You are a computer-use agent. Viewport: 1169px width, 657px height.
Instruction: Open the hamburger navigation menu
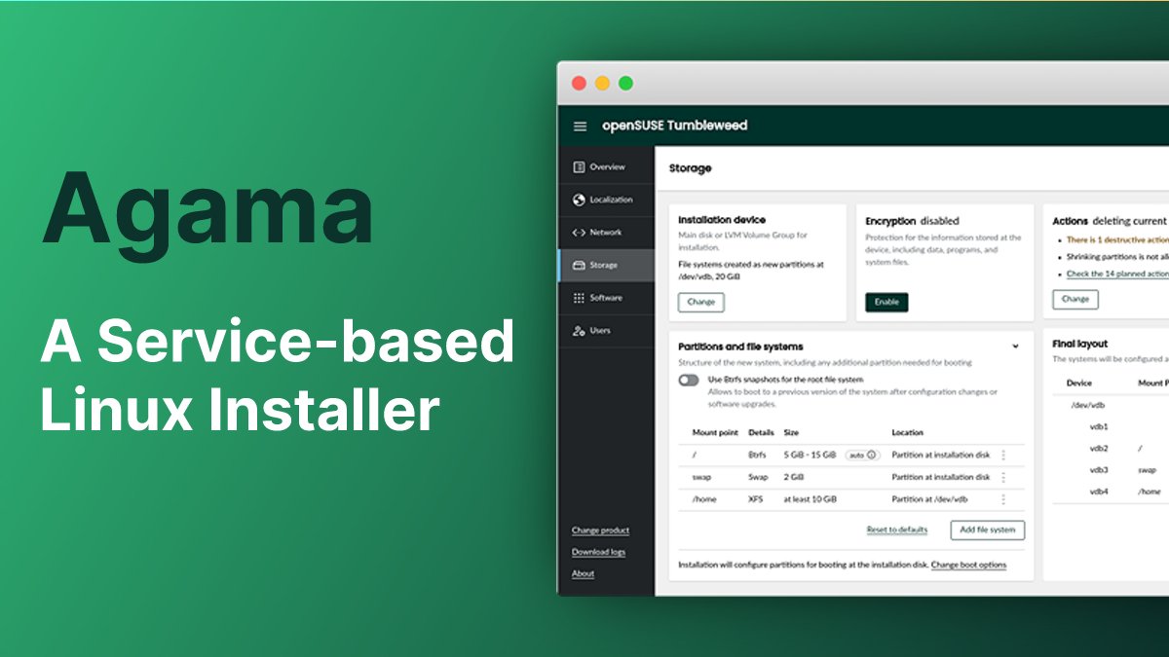click(580, 126)
